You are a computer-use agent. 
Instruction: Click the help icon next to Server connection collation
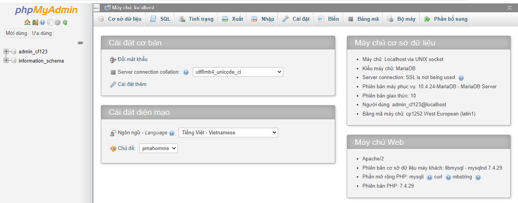click(x=186, y=72)
